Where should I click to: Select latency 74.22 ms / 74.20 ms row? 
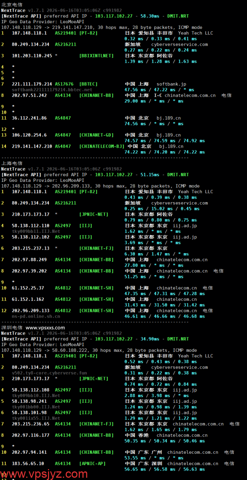coord(165,152)
